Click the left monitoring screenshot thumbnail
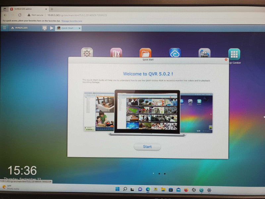 pos(99,111)
